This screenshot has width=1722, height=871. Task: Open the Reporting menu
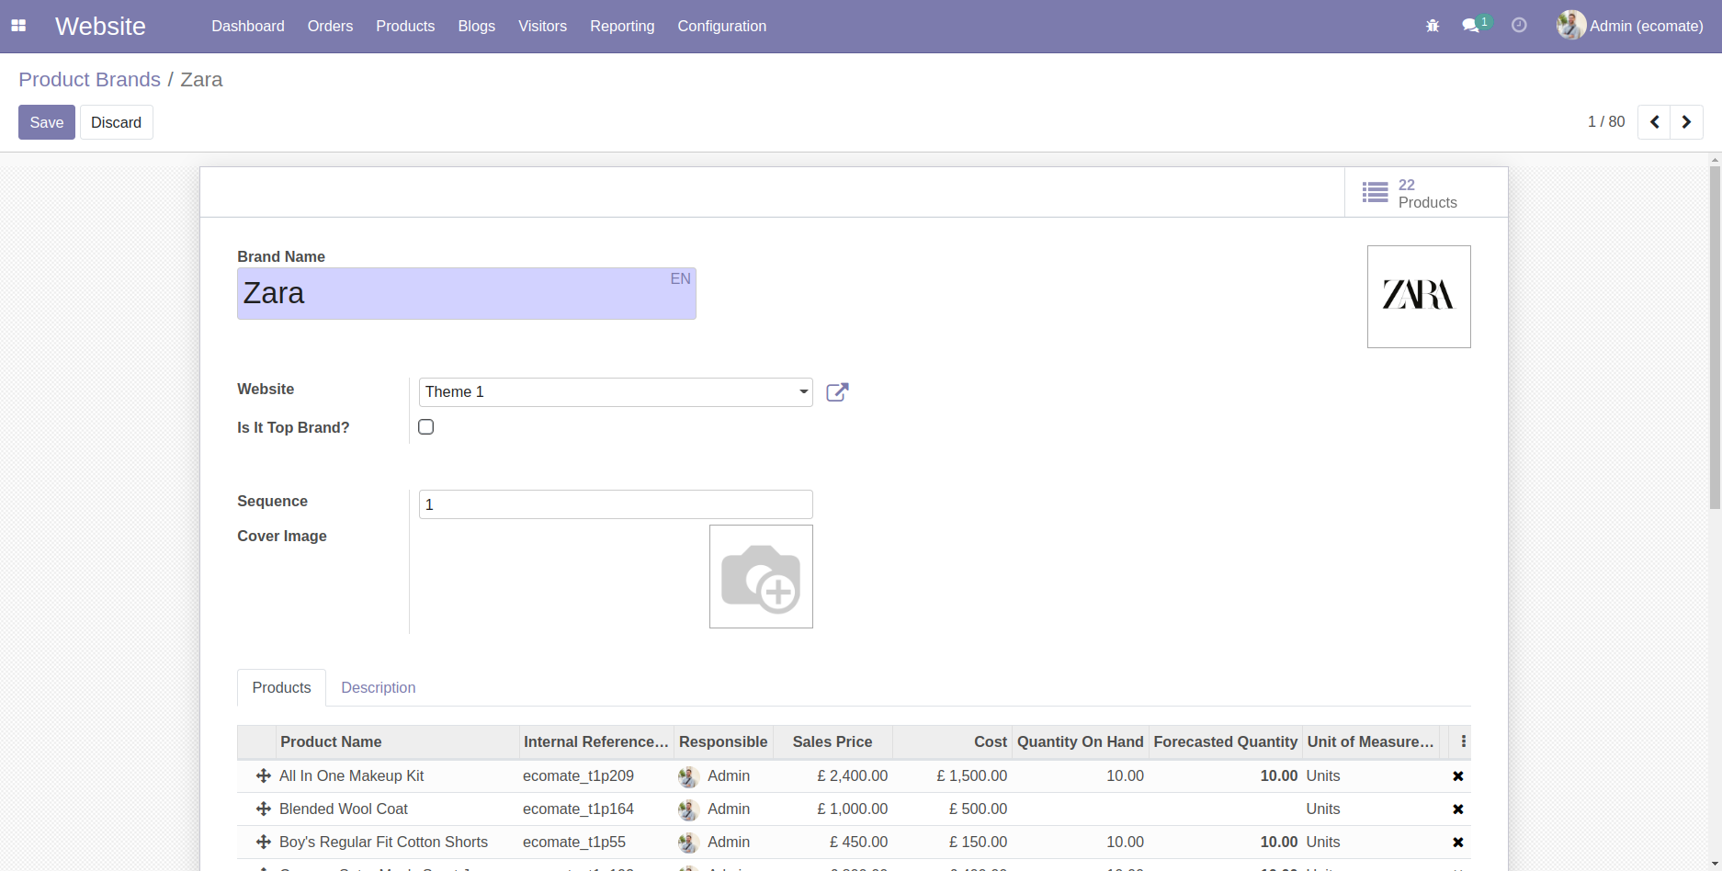click(622, 26)
